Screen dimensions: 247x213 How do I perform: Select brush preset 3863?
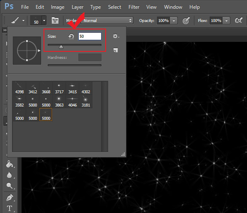tap(59, 101)
